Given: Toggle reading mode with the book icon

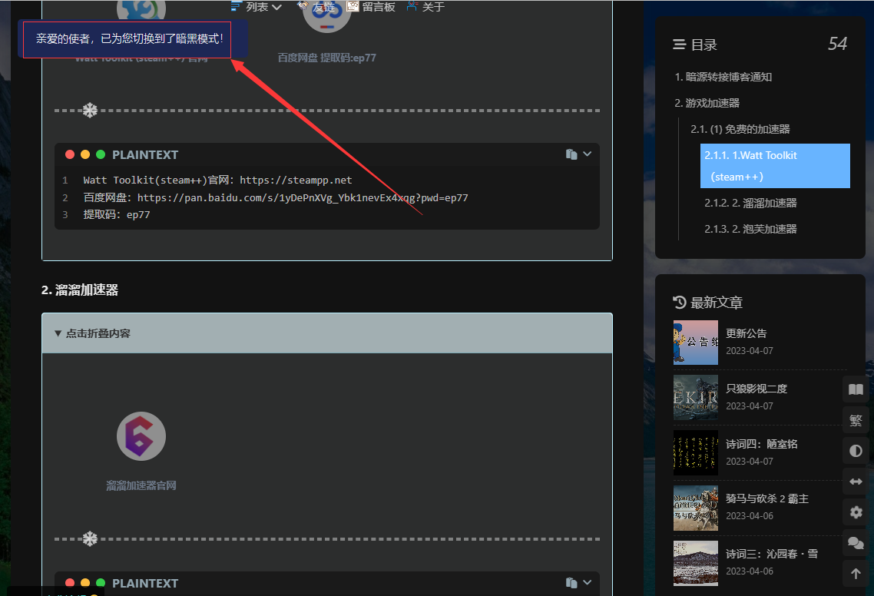Looking at the screenshot, I should click(x=856, y=389).
